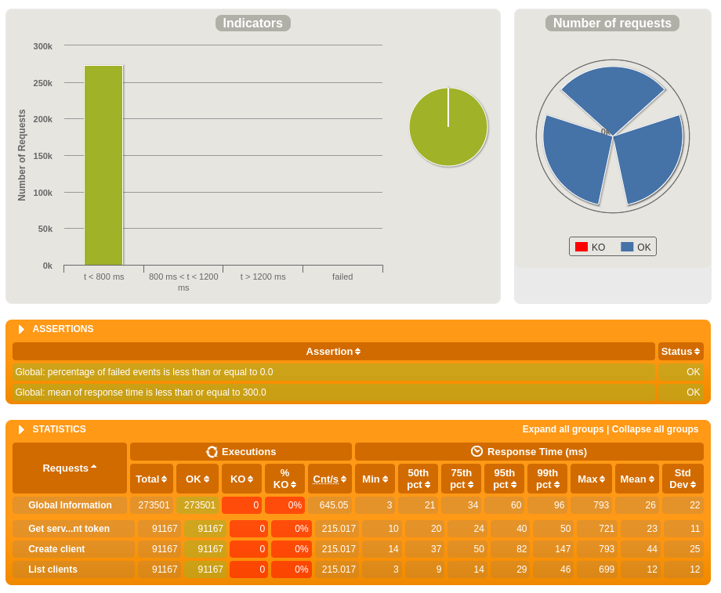Image resolution: width=721 pixels, height=593 pixels.
Task: Collapse the STATISTICS section arrow
Action: pos(21,430)
